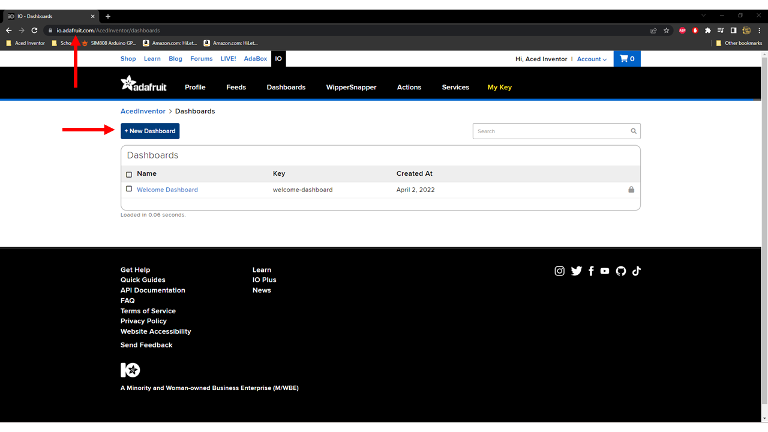
Task: Click the browser forward arrow
Action: click(22, 31)
